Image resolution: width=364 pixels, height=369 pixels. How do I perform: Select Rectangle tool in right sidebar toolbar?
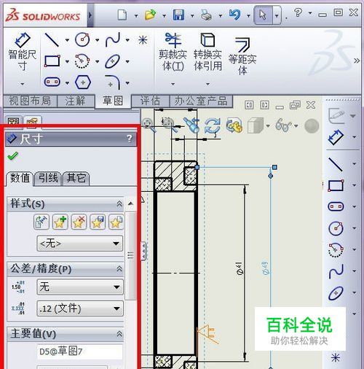(336, 185)
